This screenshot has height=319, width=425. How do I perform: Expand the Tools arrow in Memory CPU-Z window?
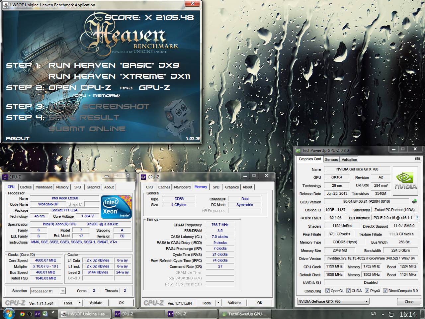click(x=218, y=303)
